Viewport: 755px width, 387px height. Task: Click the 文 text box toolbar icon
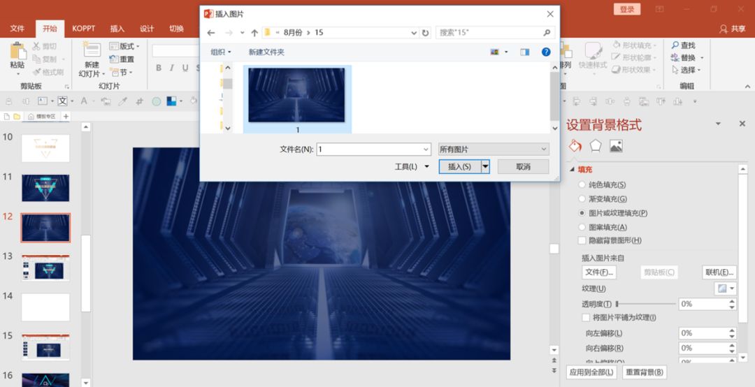(x=63, y=101)
